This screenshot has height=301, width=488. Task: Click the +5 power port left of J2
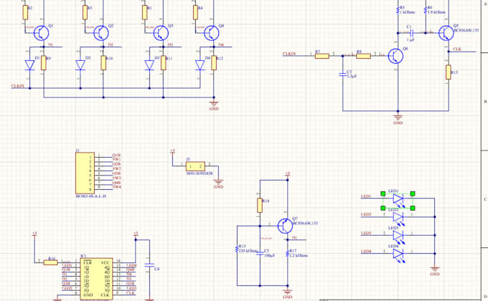pos(172,151)
